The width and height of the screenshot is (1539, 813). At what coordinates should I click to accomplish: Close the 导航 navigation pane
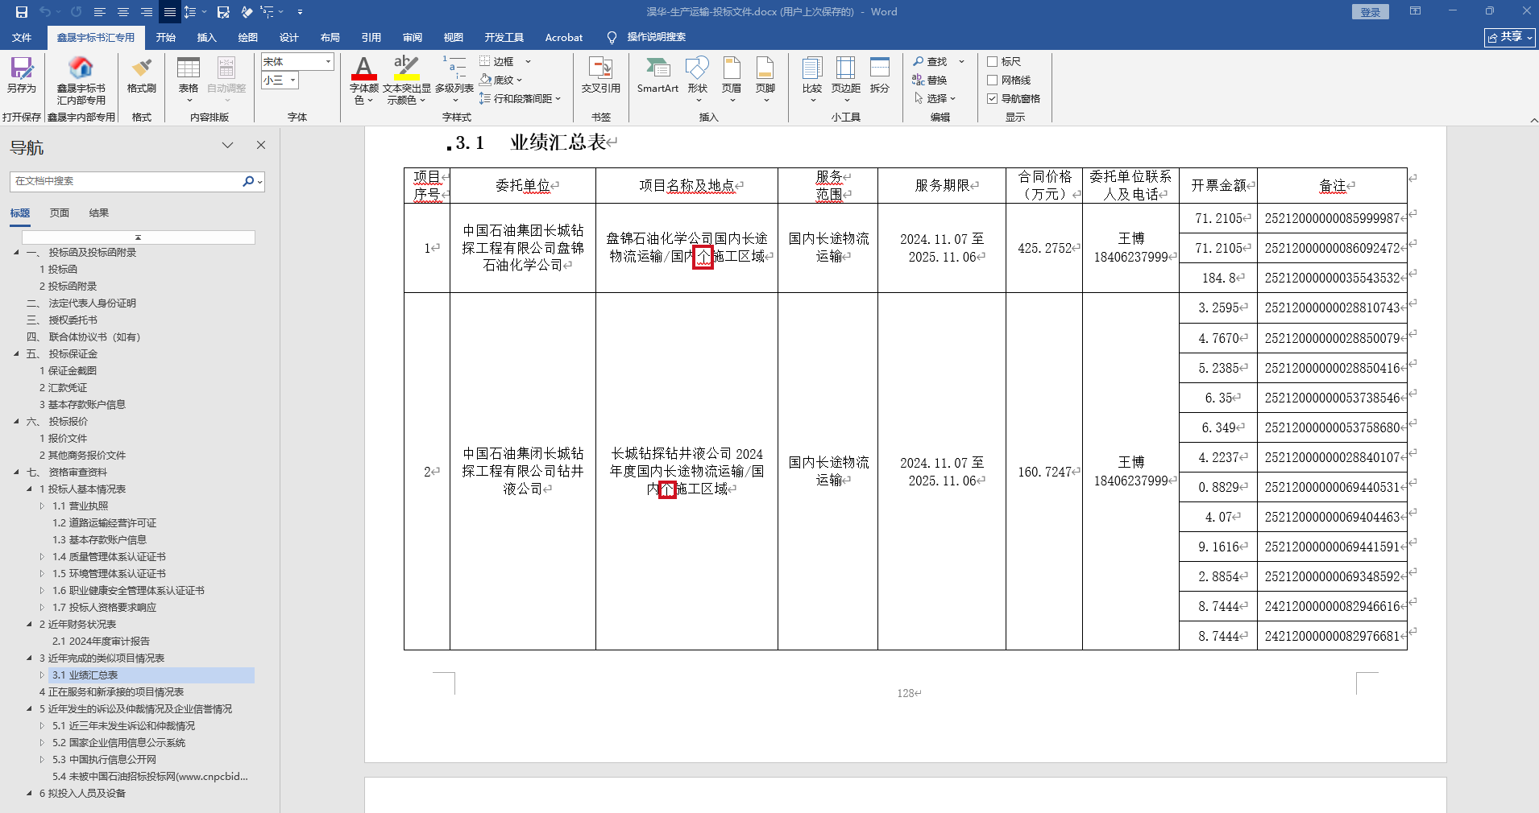click(x=261, y=145)
